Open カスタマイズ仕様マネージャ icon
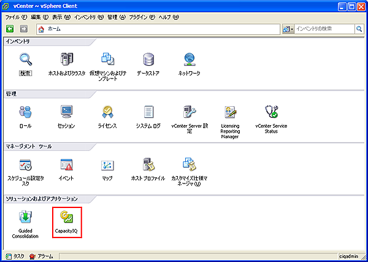 pyautogui.click(x=190, y=164)
